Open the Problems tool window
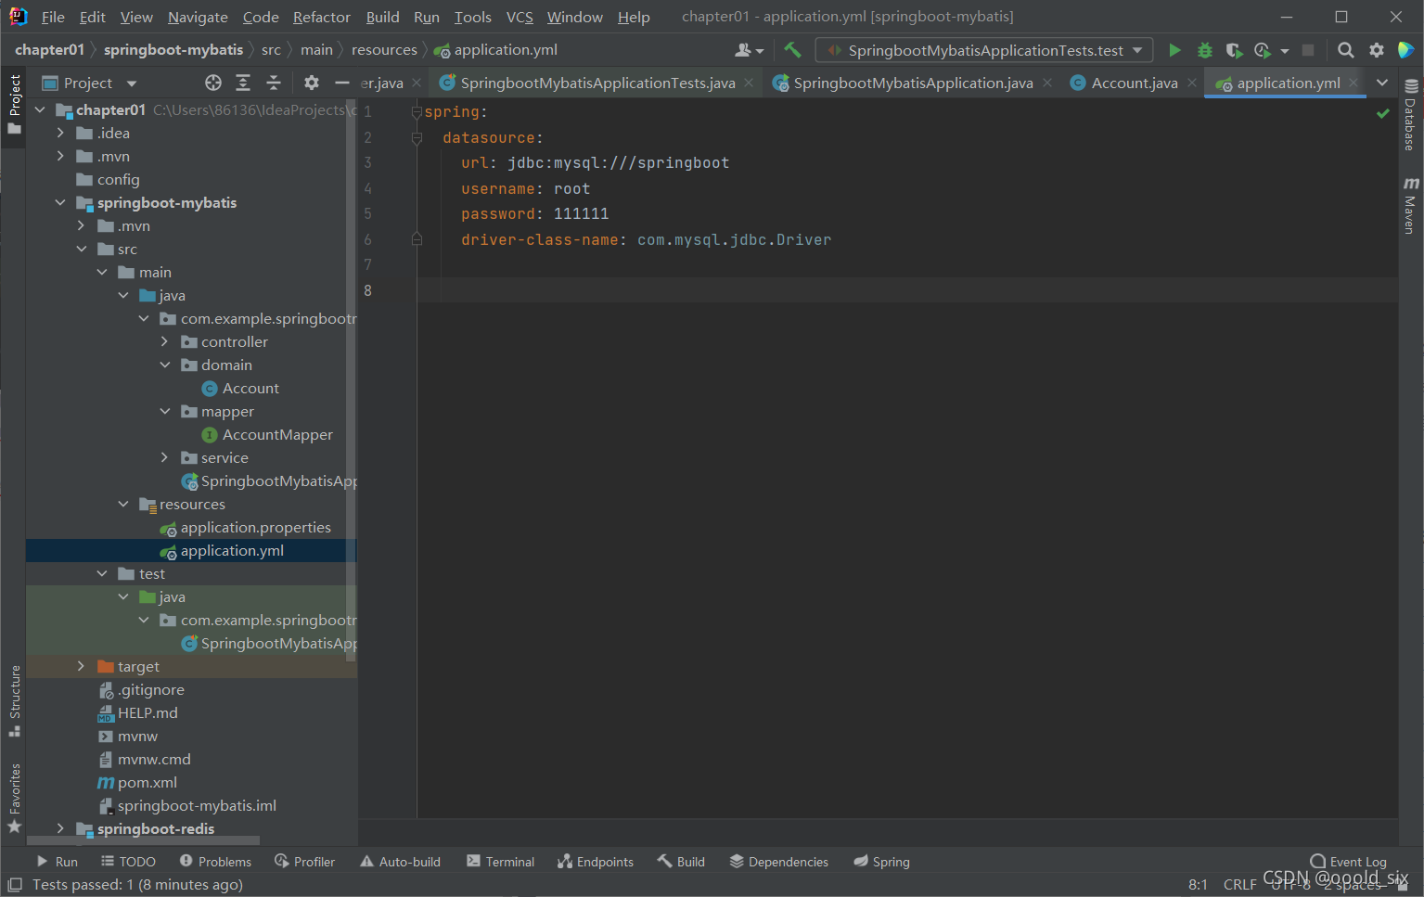The width and height of the screenshot is (1424, 897). 215,862
